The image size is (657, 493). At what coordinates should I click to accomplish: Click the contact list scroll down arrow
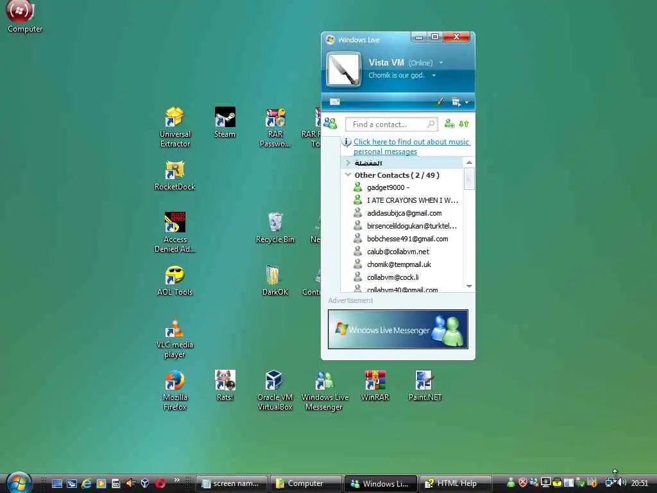[469, 286]
